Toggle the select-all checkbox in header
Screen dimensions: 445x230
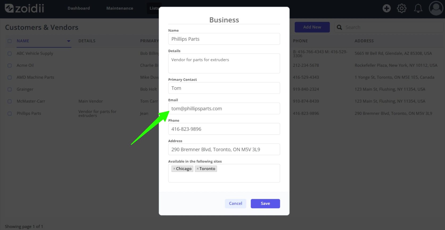click(10, 41)
